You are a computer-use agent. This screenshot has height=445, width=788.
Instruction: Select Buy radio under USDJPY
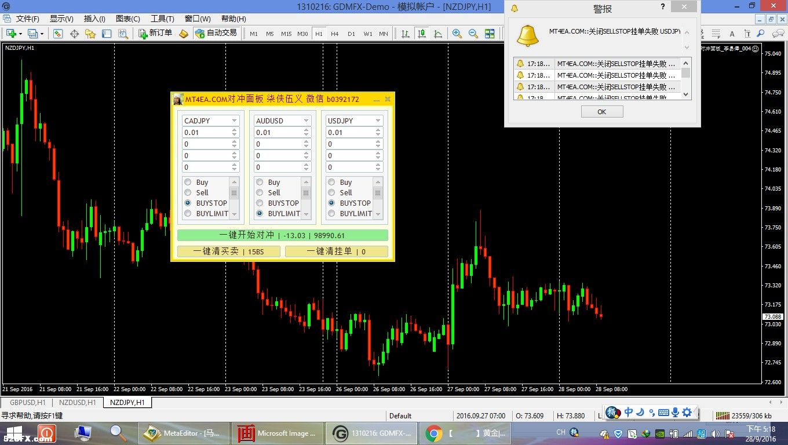[x=331, y=182]
